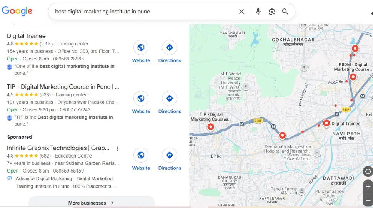Open Digital Trainee website globe icon
This screenshot has width=373, height=208.
[x=141, y=47]
